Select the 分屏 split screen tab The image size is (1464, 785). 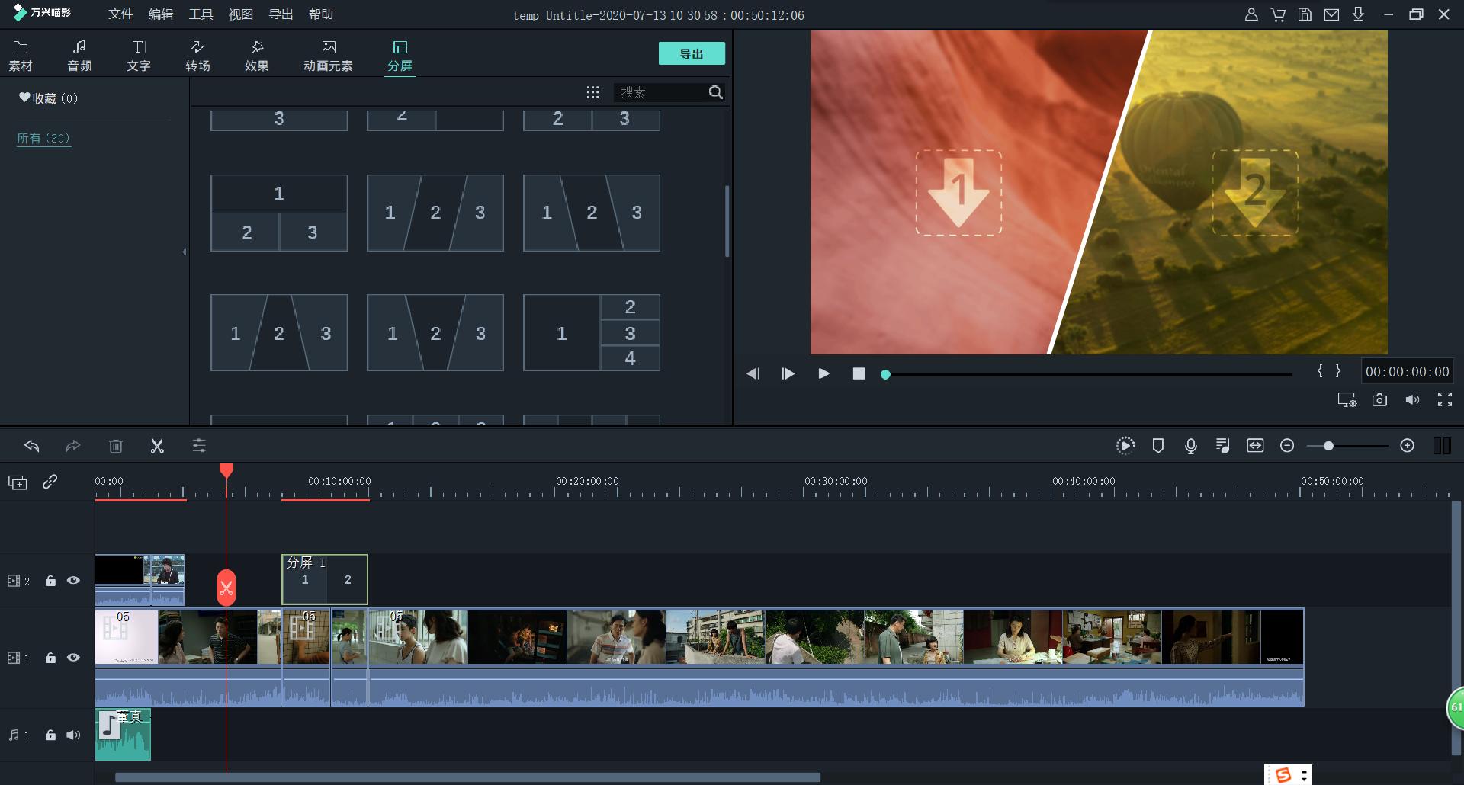[x=400, y=56]
